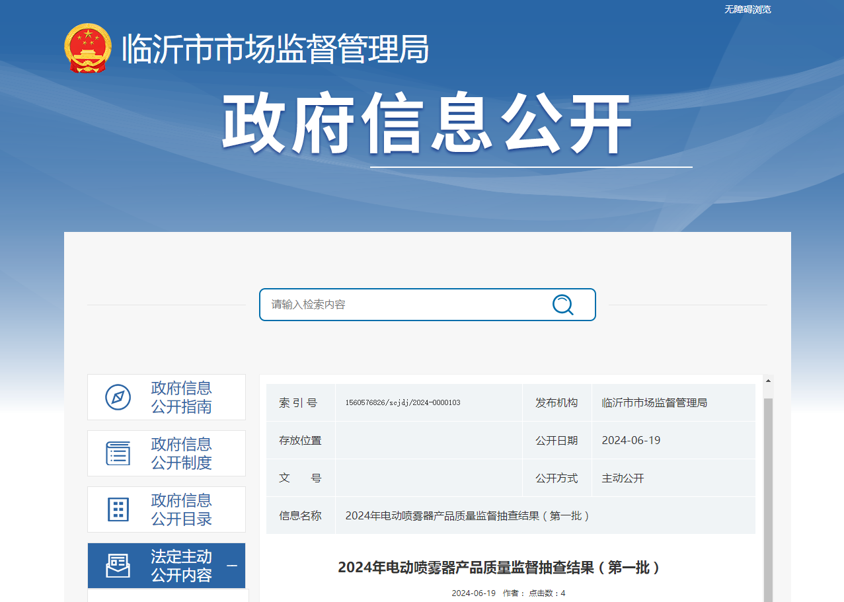Click the compass icon for 公开指南

click(118, 397)
